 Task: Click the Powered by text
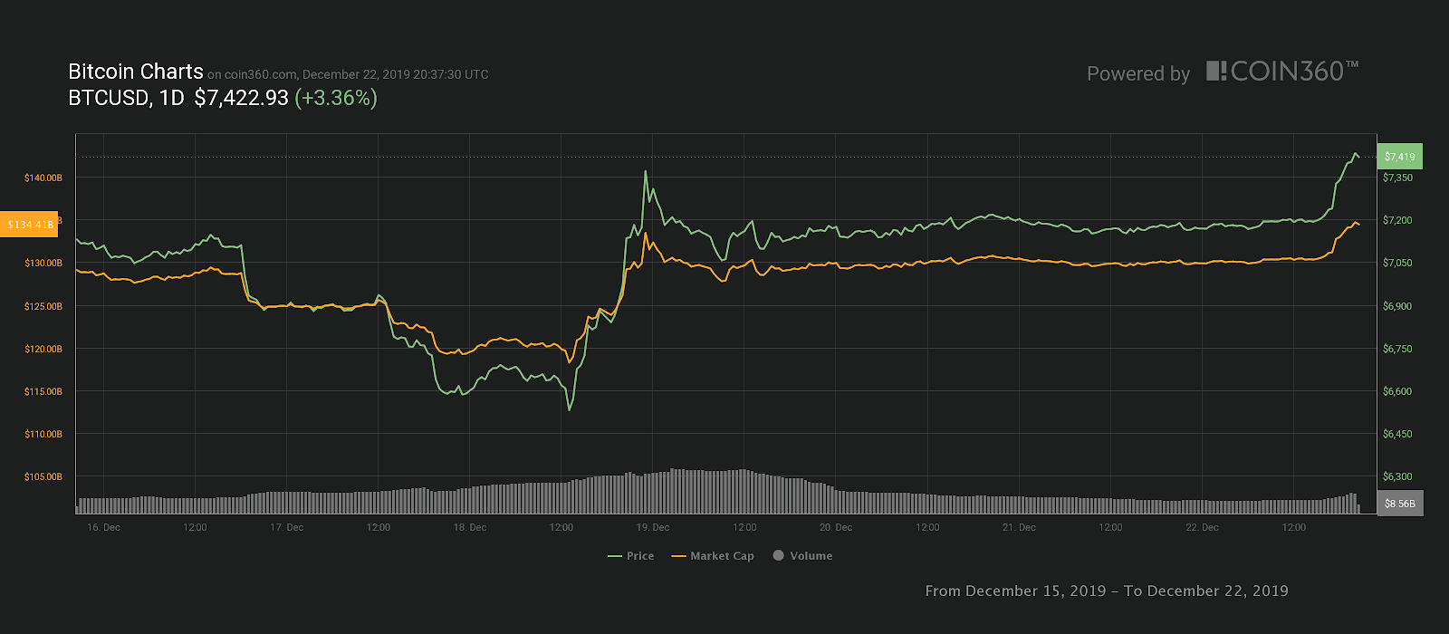[1138, 74]
